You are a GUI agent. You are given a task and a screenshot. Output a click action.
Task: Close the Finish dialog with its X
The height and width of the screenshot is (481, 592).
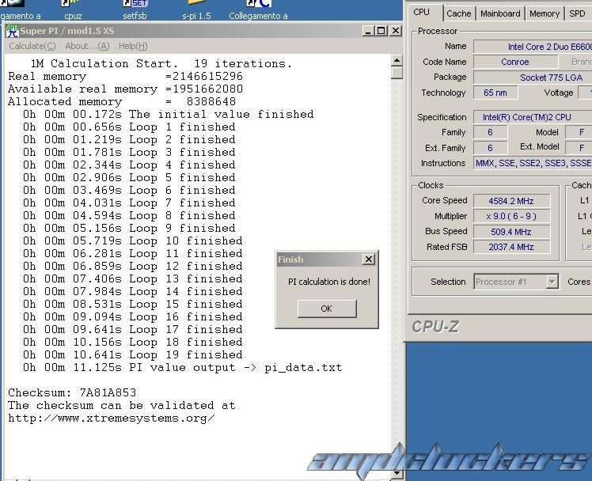pyautogui.click(x=368, y=259)
